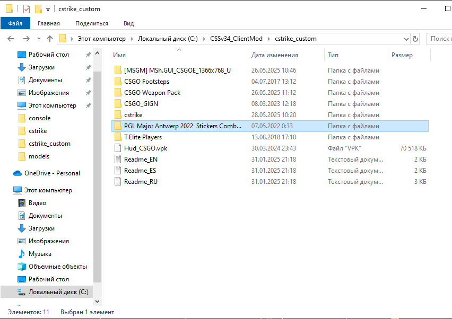This screenshot has height=319, width=452.
Task: Click the navigation pane scrollbar down arrow
Action: [97, 301]
